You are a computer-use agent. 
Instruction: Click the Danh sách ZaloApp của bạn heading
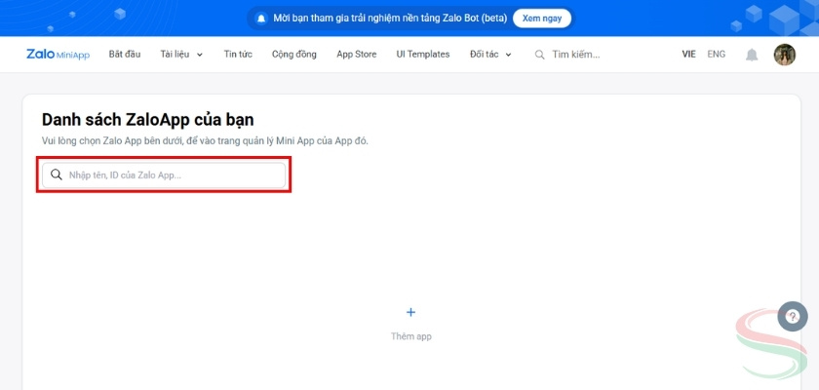tap(148, 120)
